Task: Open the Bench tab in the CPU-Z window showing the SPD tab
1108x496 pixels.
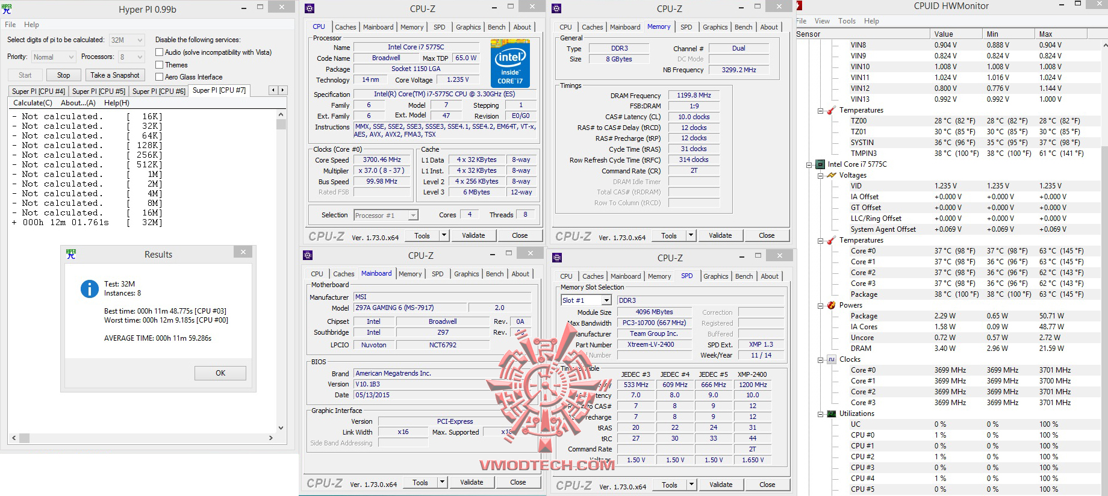Action: pyautogui.click(x=744, y=276)
